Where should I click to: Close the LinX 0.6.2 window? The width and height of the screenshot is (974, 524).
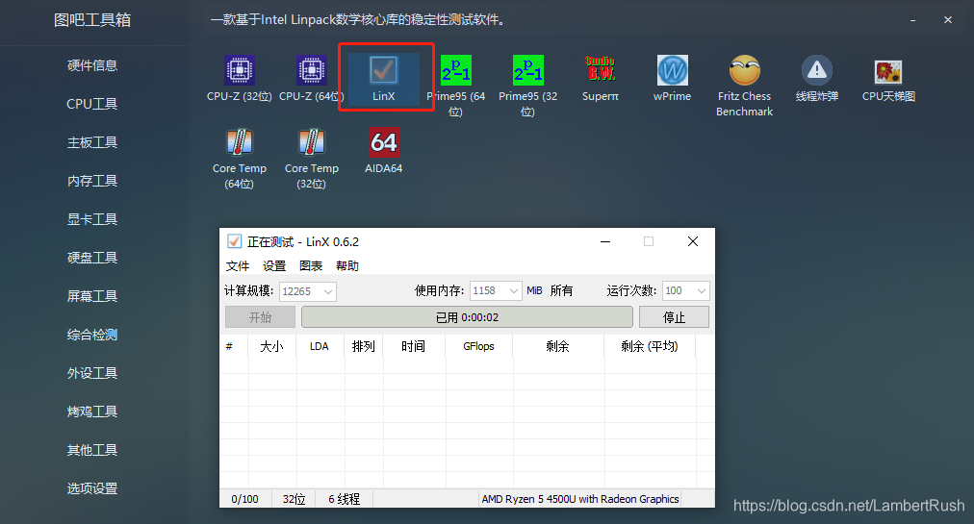693,241
